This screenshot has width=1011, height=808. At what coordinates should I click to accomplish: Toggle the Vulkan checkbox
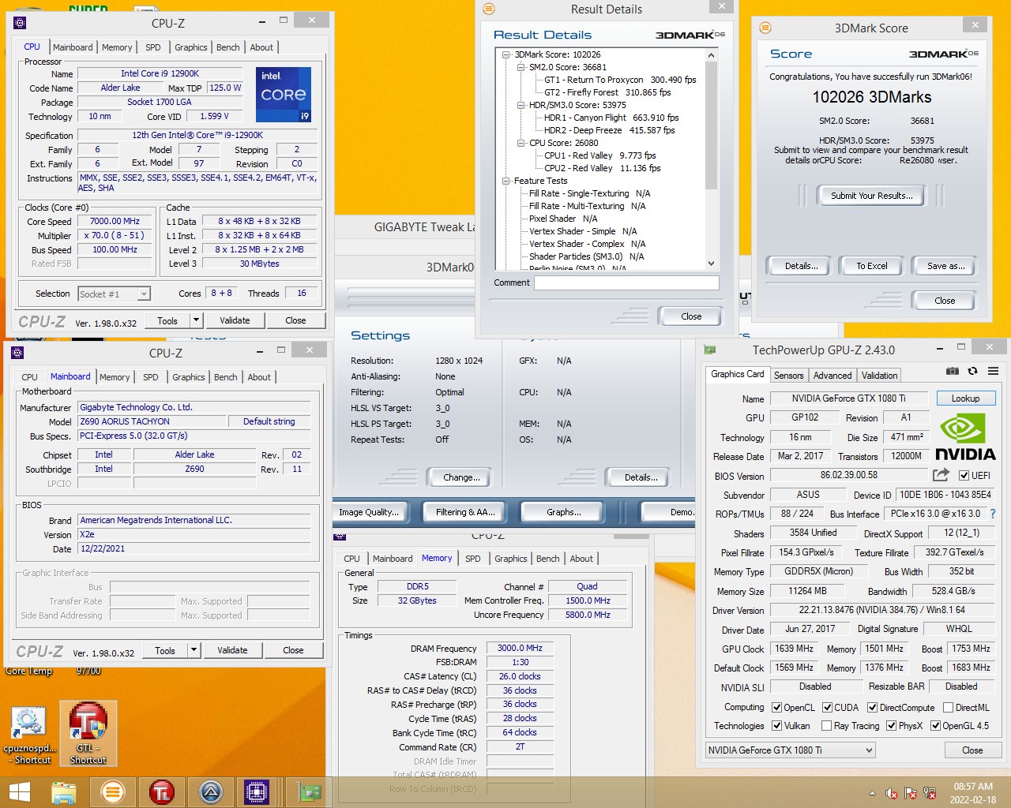[x=776, y=725]
